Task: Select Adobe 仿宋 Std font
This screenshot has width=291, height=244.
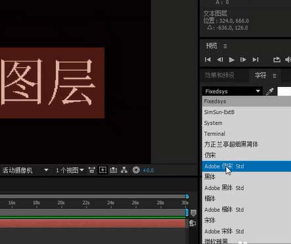Action: 246,166
